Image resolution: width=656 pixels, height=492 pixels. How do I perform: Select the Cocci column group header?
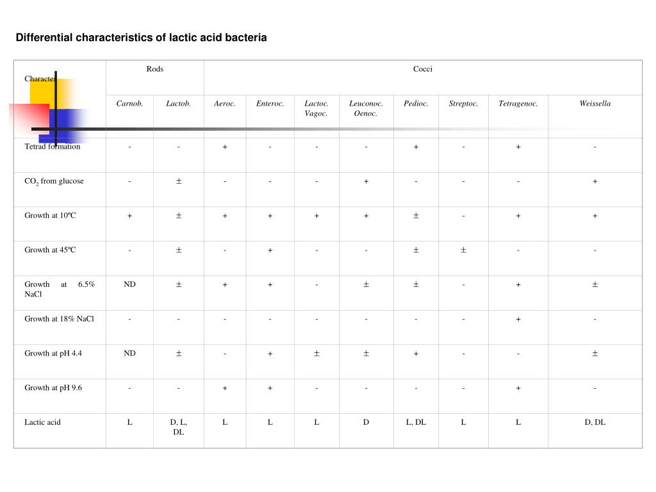(423, 69)
